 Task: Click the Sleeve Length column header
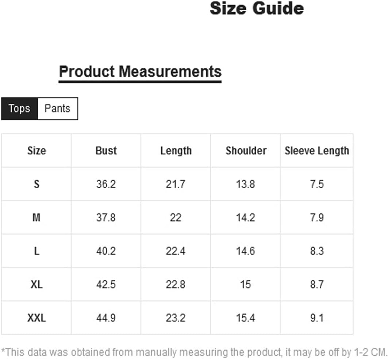coord(317,151)
